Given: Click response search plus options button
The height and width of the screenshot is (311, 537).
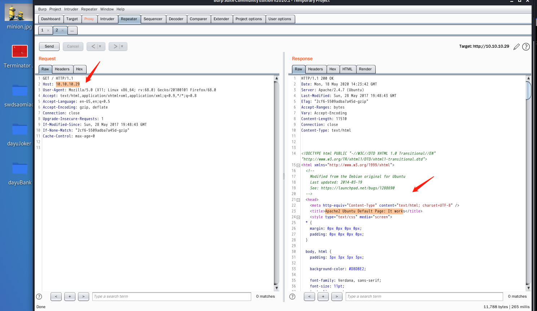Looking at the screenshot, I should coord(323,297).
